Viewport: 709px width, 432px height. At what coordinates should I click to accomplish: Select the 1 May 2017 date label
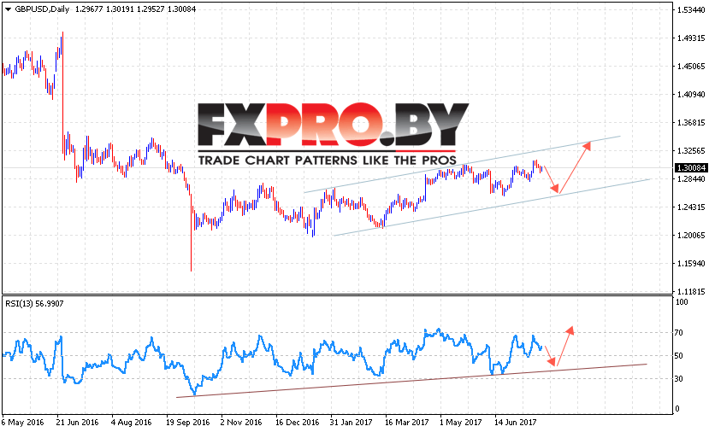(x=460, y=423)
